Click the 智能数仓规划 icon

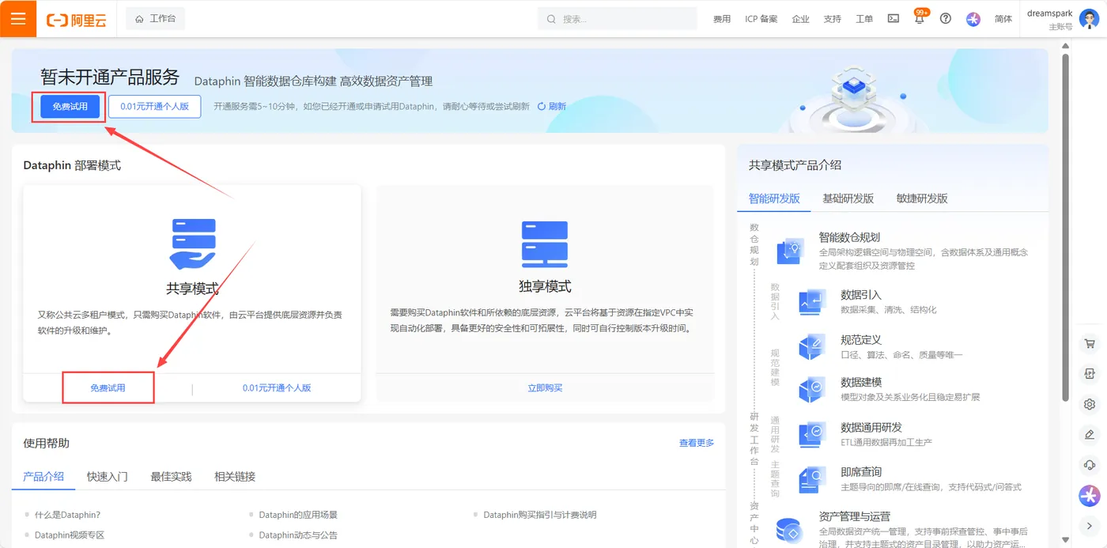[790, 251]
